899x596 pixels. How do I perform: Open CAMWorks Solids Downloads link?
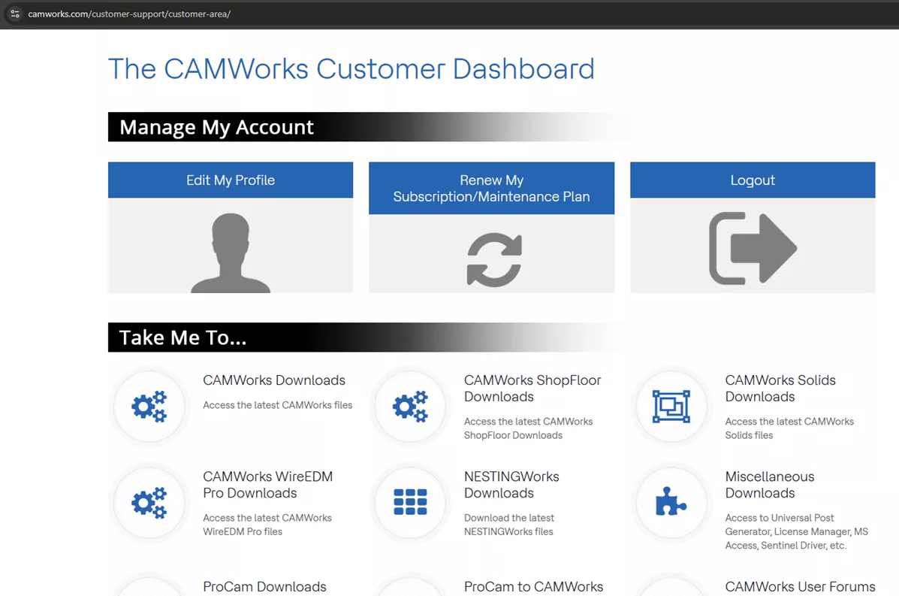[780, 389]
